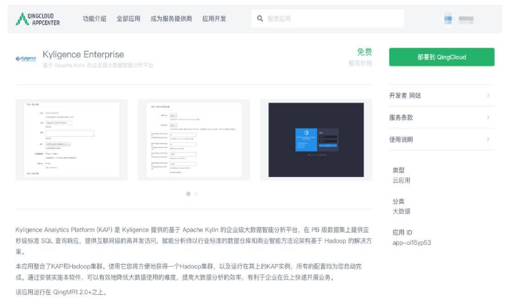The width and height of the screenshot is (509, 305).
Task: Click the 云应用 type value
Action: [x=402, y=181]
